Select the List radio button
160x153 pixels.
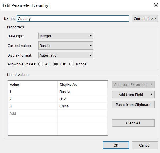tap(55, 64)
